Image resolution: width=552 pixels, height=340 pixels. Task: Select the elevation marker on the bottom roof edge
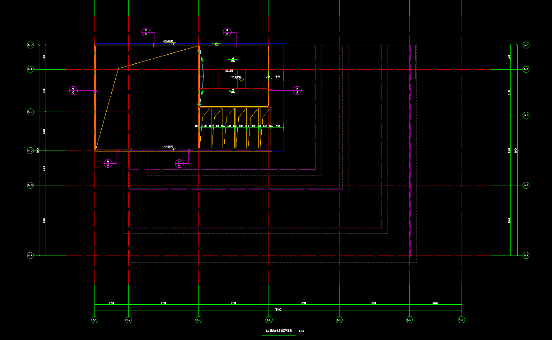point(170,147)
